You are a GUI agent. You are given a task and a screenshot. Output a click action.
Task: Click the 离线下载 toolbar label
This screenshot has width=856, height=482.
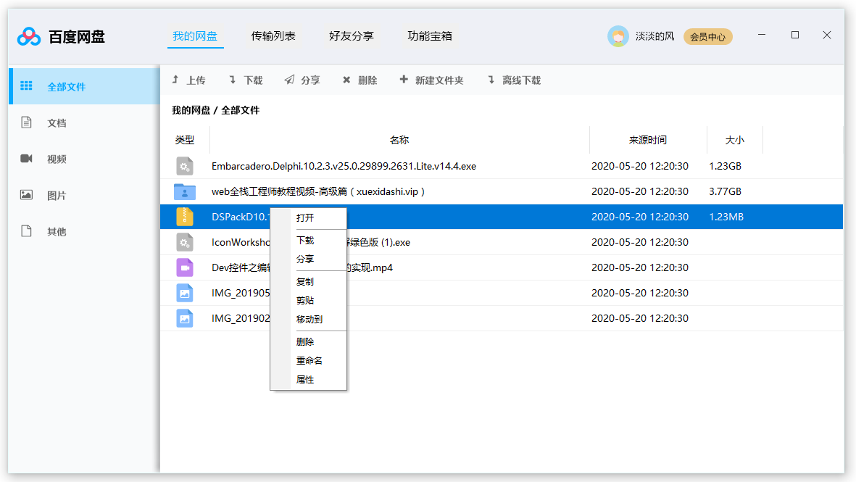pos(521,80)
